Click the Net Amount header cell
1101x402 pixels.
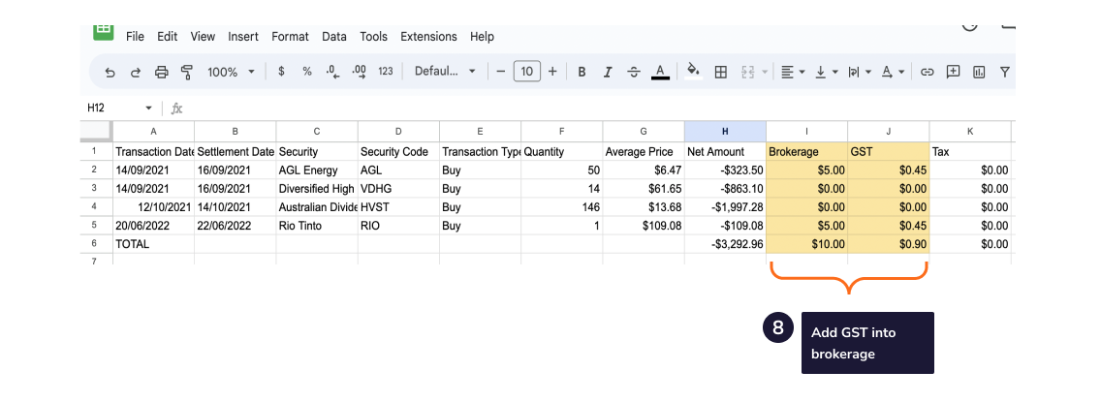tap(725, 151)
